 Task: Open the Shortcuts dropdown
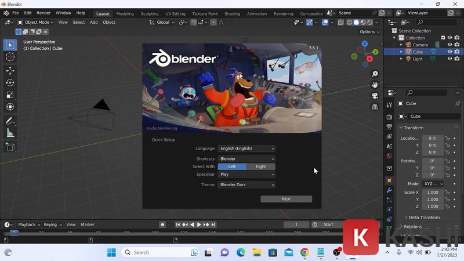point(246,159)
